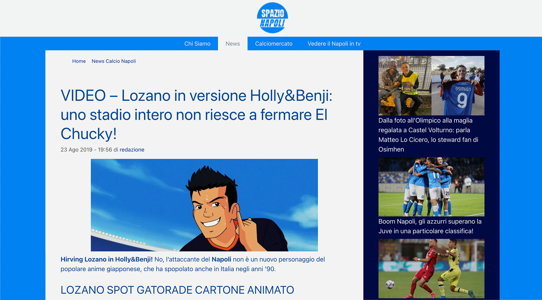542x300 pixels.
Task: Click the Spazio Napoli logo
Action: click(272, 18)
